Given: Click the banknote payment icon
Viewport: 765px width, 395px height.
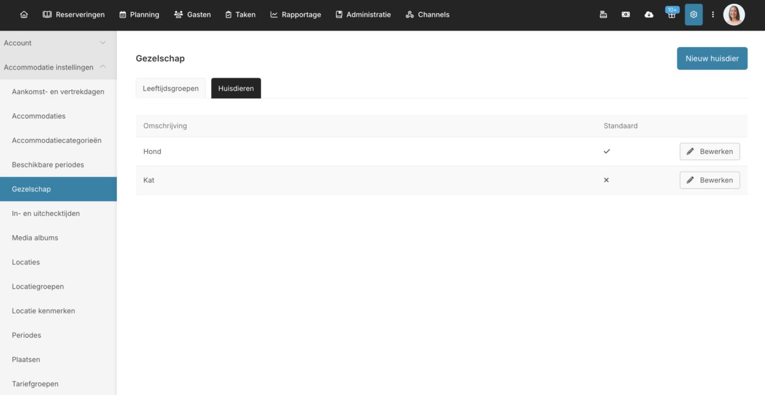Looking at the screenshot, I should (626, 15).
